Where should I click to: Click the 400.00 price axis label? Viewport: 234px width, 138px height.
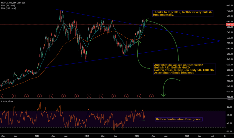230,16
